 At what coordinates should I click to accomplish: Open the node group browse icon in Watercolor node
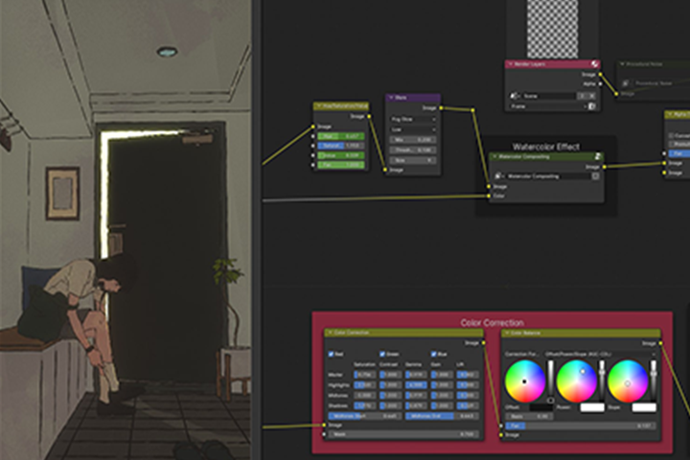(498, 176)
